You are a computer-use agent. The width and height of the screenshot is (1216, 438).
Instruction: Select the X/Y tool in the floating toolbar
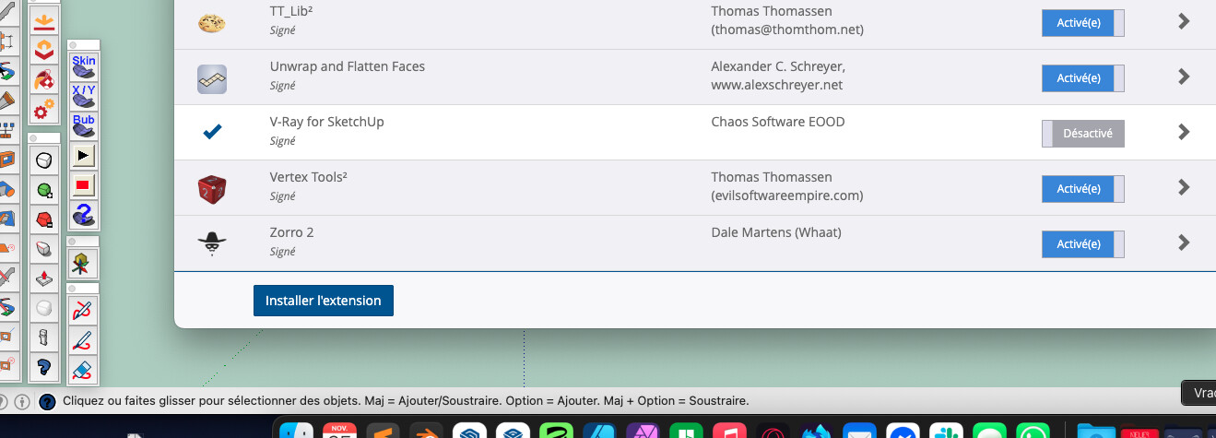click(84, 98)
